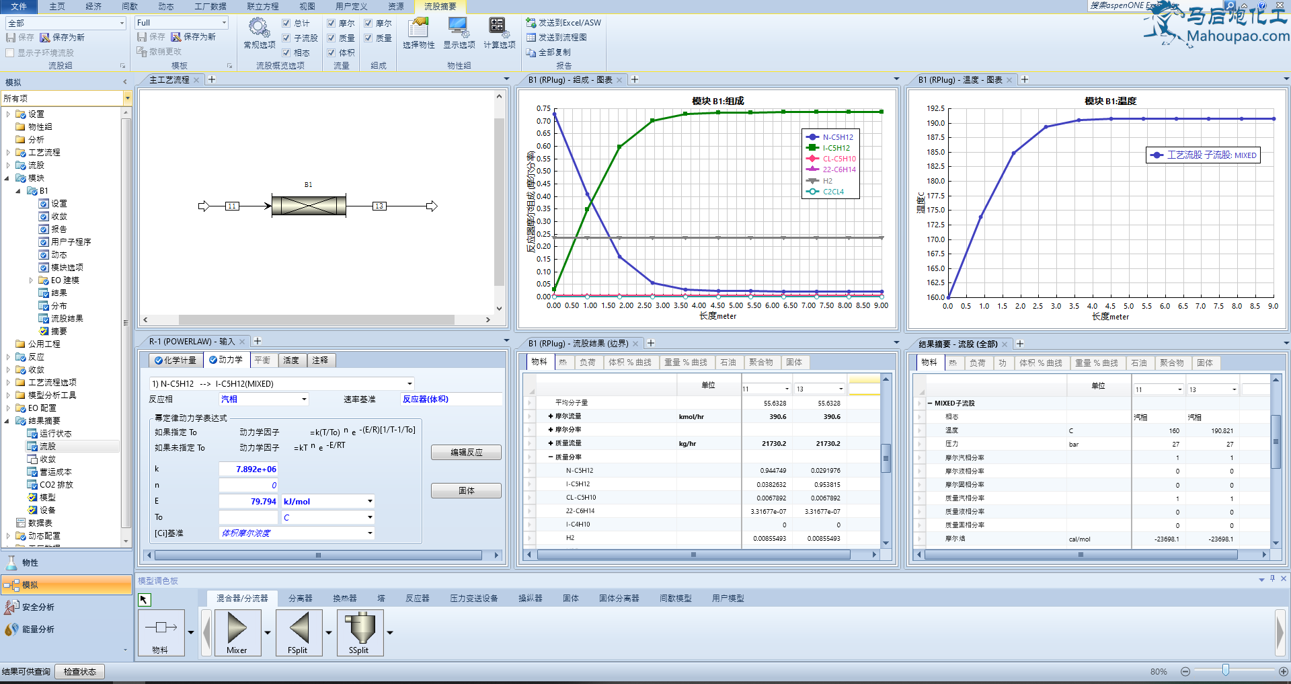
Task: Open the 反应相 汽相 dropdown
Action: click(x=304, y=400)
